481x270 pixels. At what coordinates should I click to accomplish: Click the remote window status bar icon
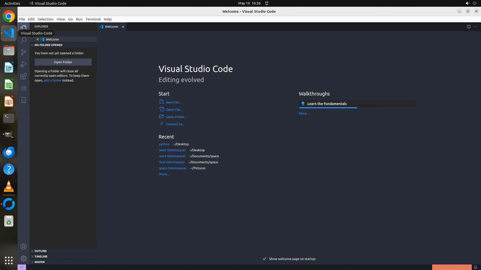(22, 267)
